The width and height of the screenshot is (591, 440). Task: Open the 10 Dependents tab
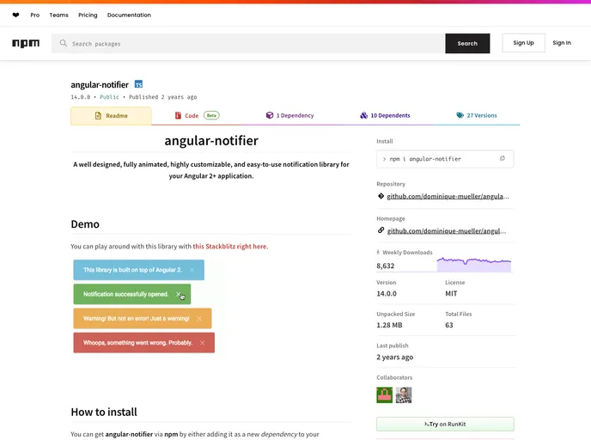(x=385, y=116)
